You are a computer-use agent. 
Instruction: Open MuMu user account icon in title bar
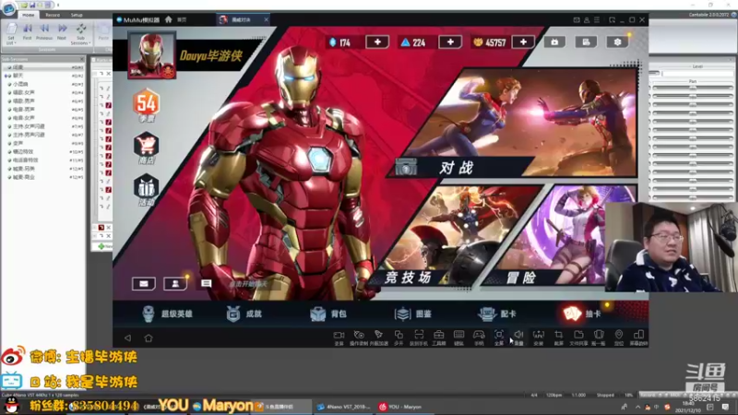(587, 19)
